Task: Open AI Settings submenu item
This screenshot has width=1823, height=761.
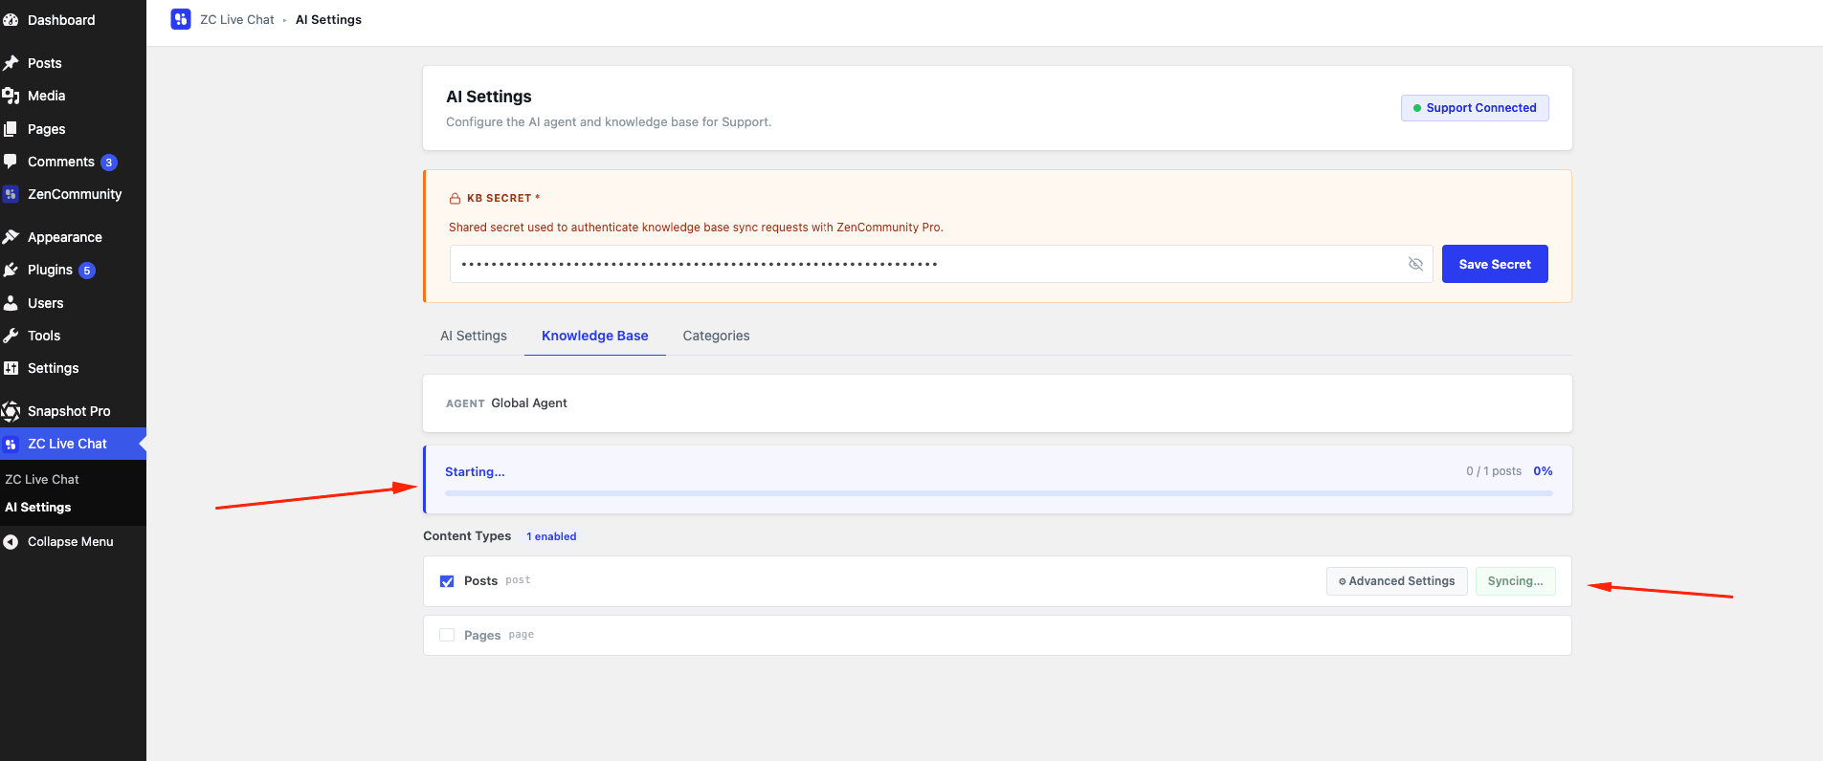Action: point(38,508)
